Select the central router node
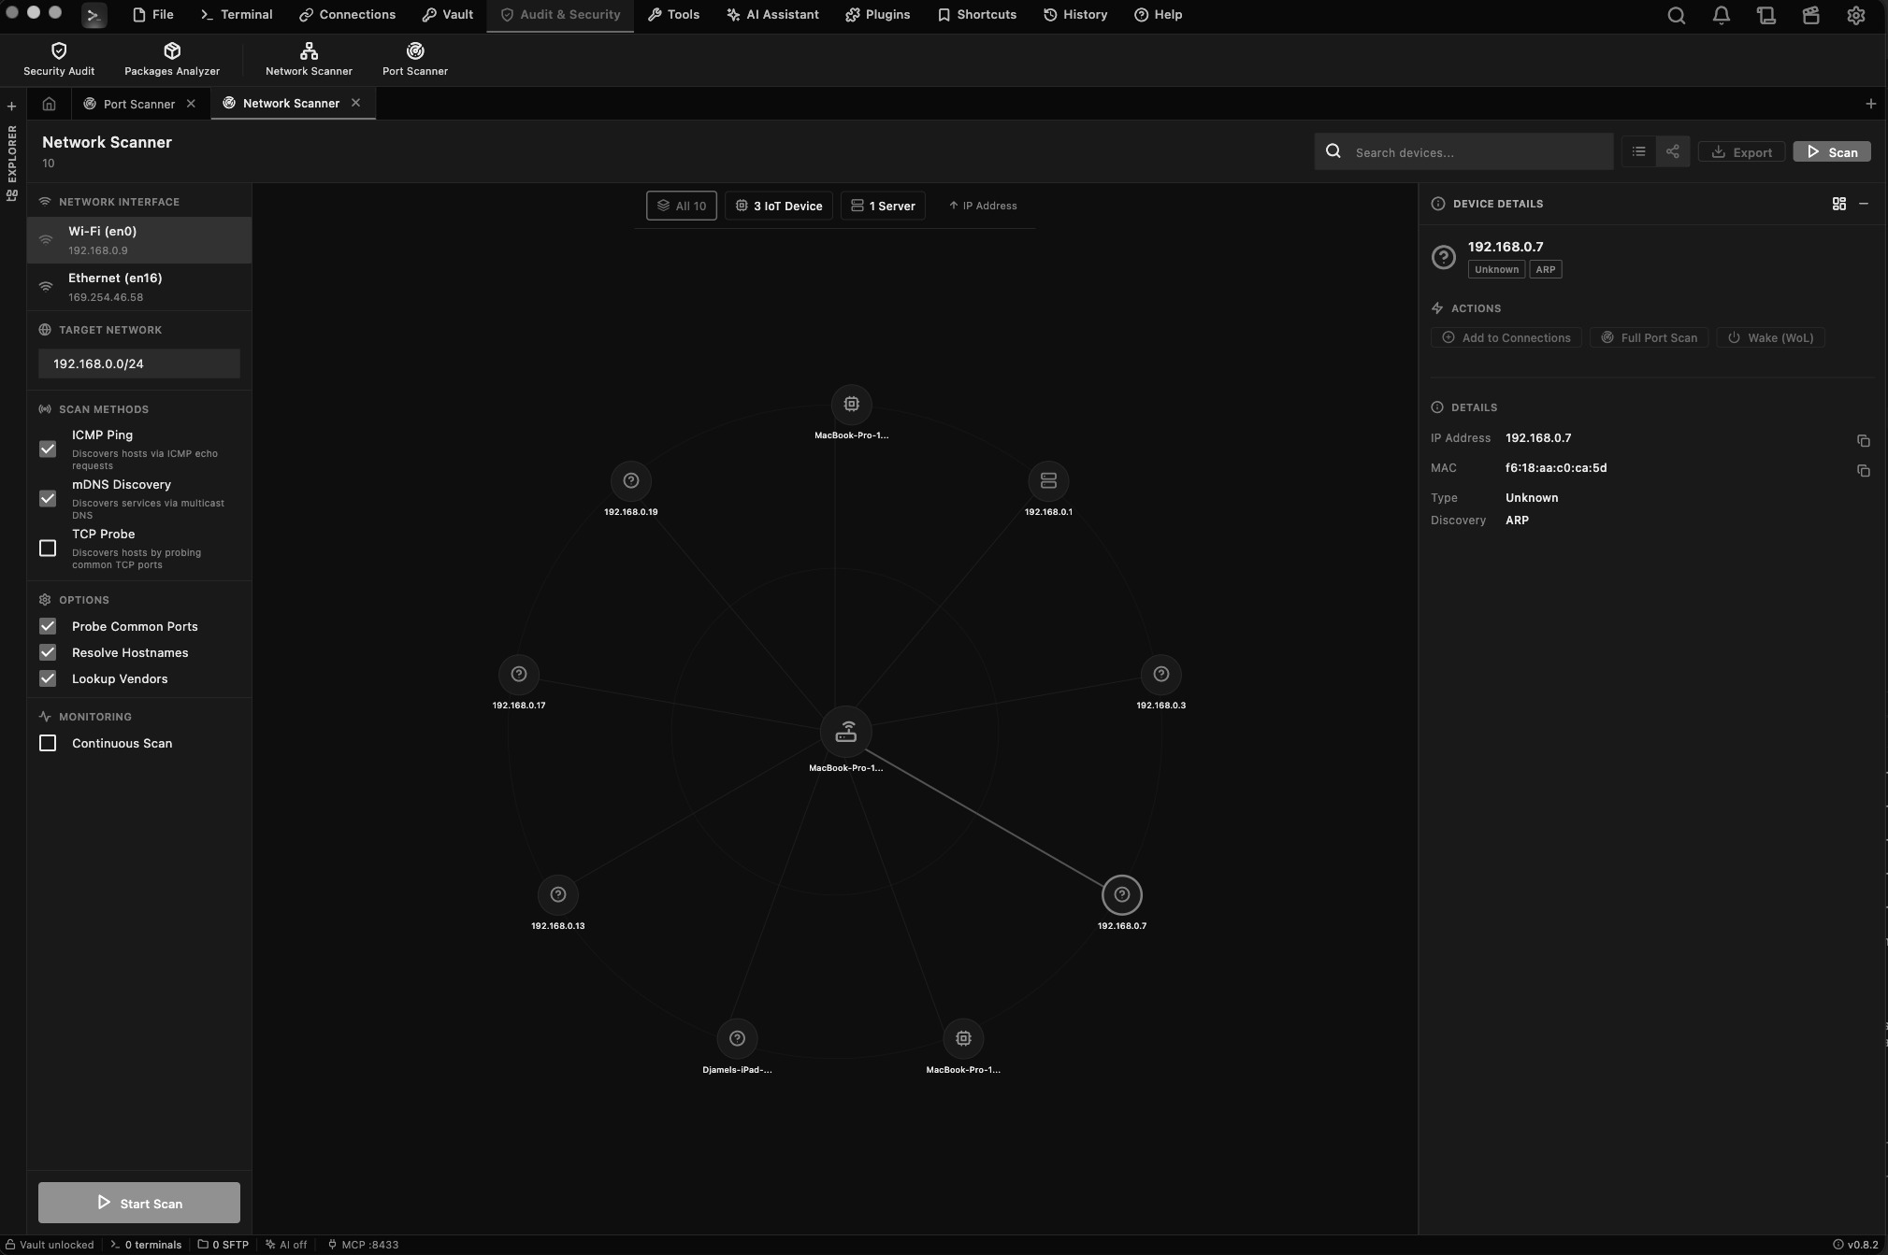 coord(846,732)
